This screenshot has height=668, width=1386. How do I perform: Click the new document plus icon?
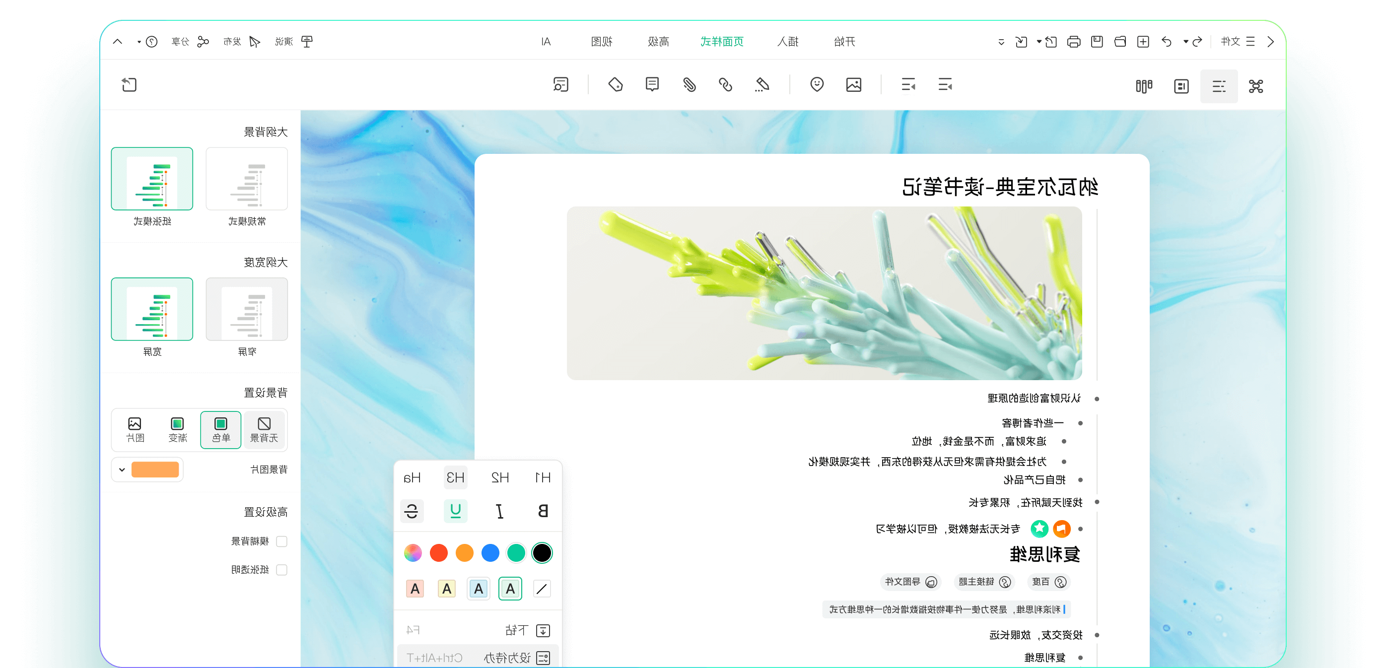coord(1143,41)
